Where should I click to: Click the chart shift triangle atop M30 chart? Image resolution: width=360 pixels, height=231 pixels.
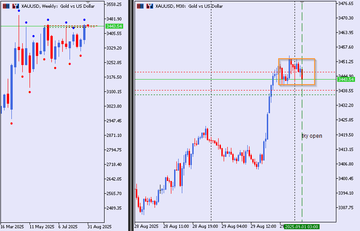302,2
